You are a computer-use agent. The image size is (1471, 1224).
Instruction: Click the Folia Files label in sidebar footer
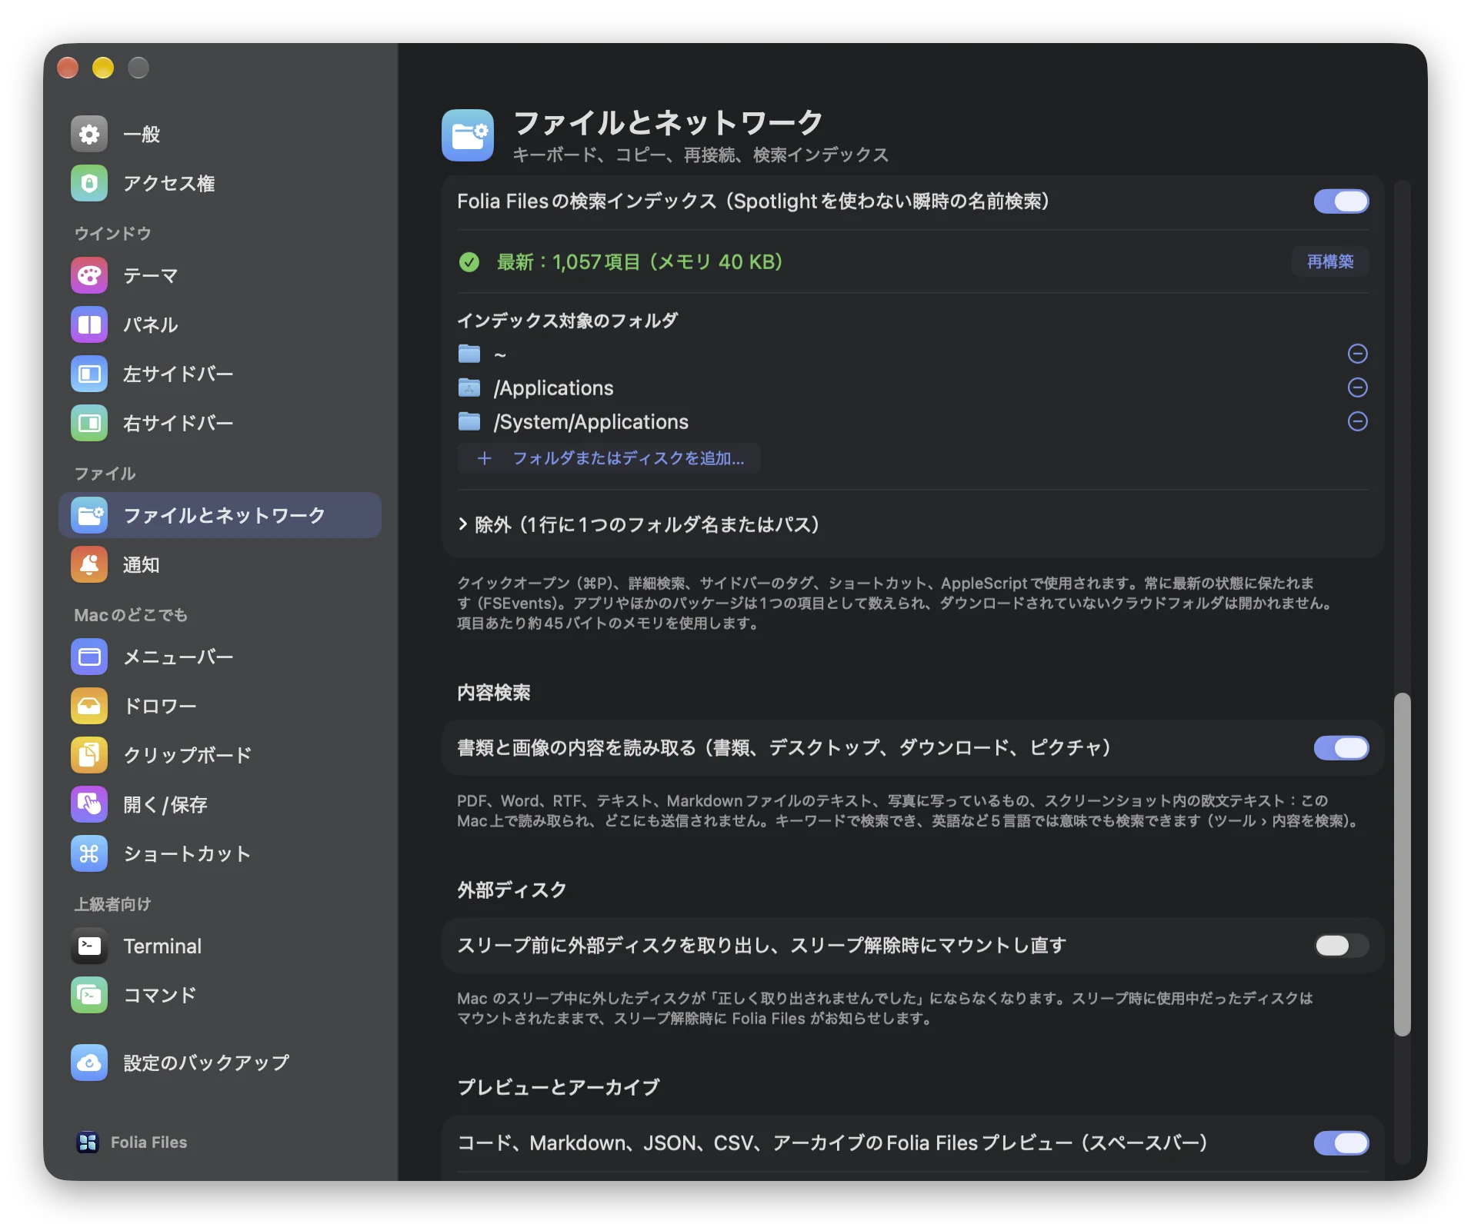click(x=149, y=1143)
